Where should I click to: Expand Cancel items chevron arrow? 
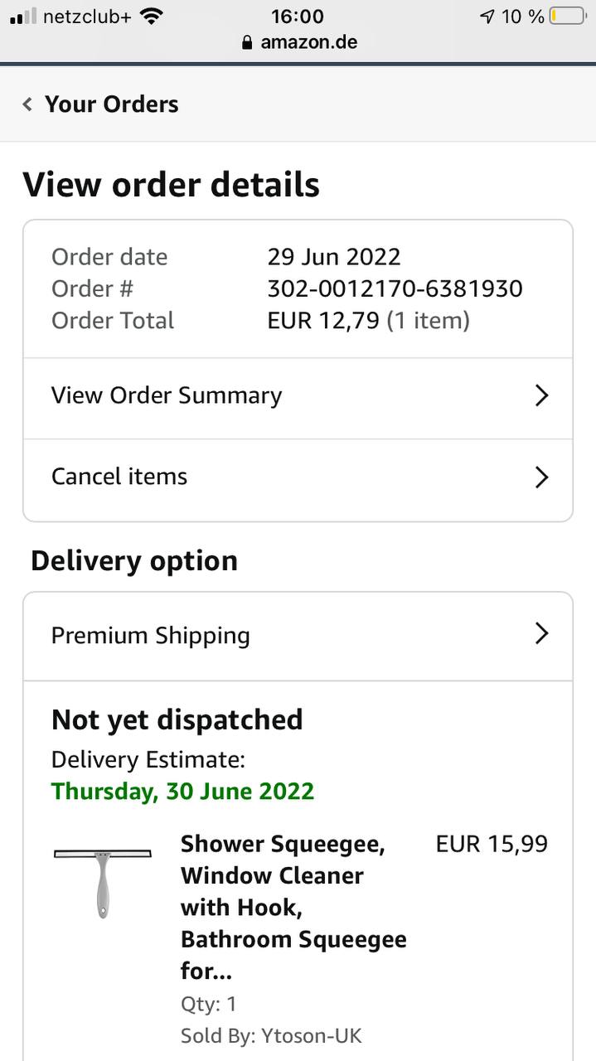coord(541,477)
